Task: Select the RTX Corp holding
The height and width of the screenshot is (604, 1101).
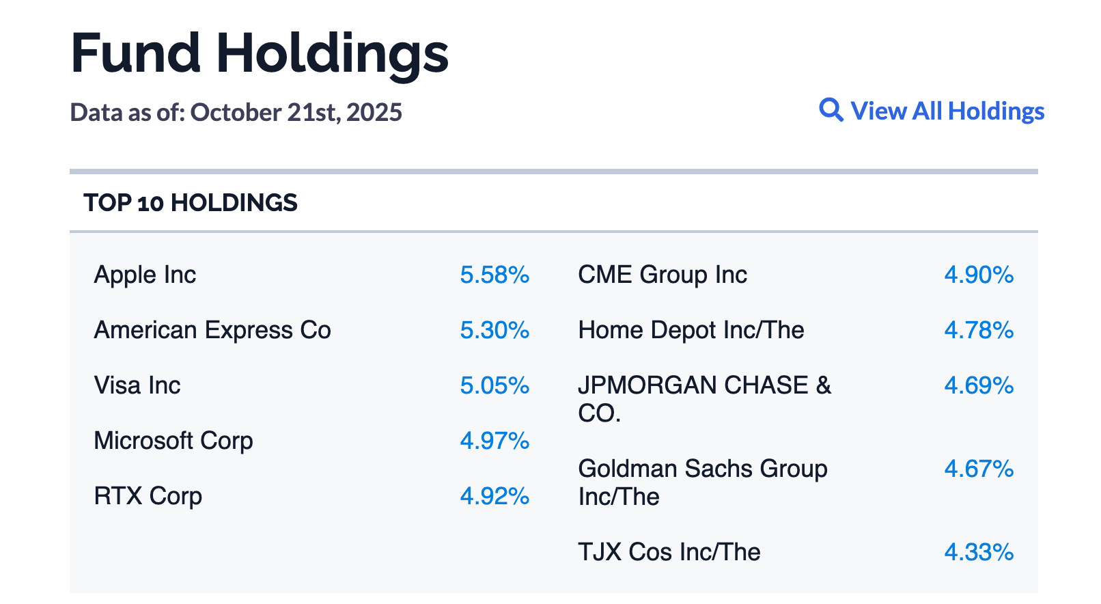Action: pos(148,496)
